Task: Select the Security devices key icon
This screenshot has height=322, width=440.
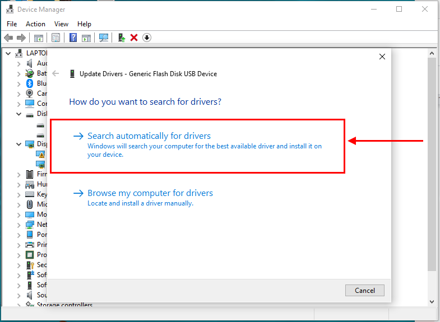Action: pos(30,265)
